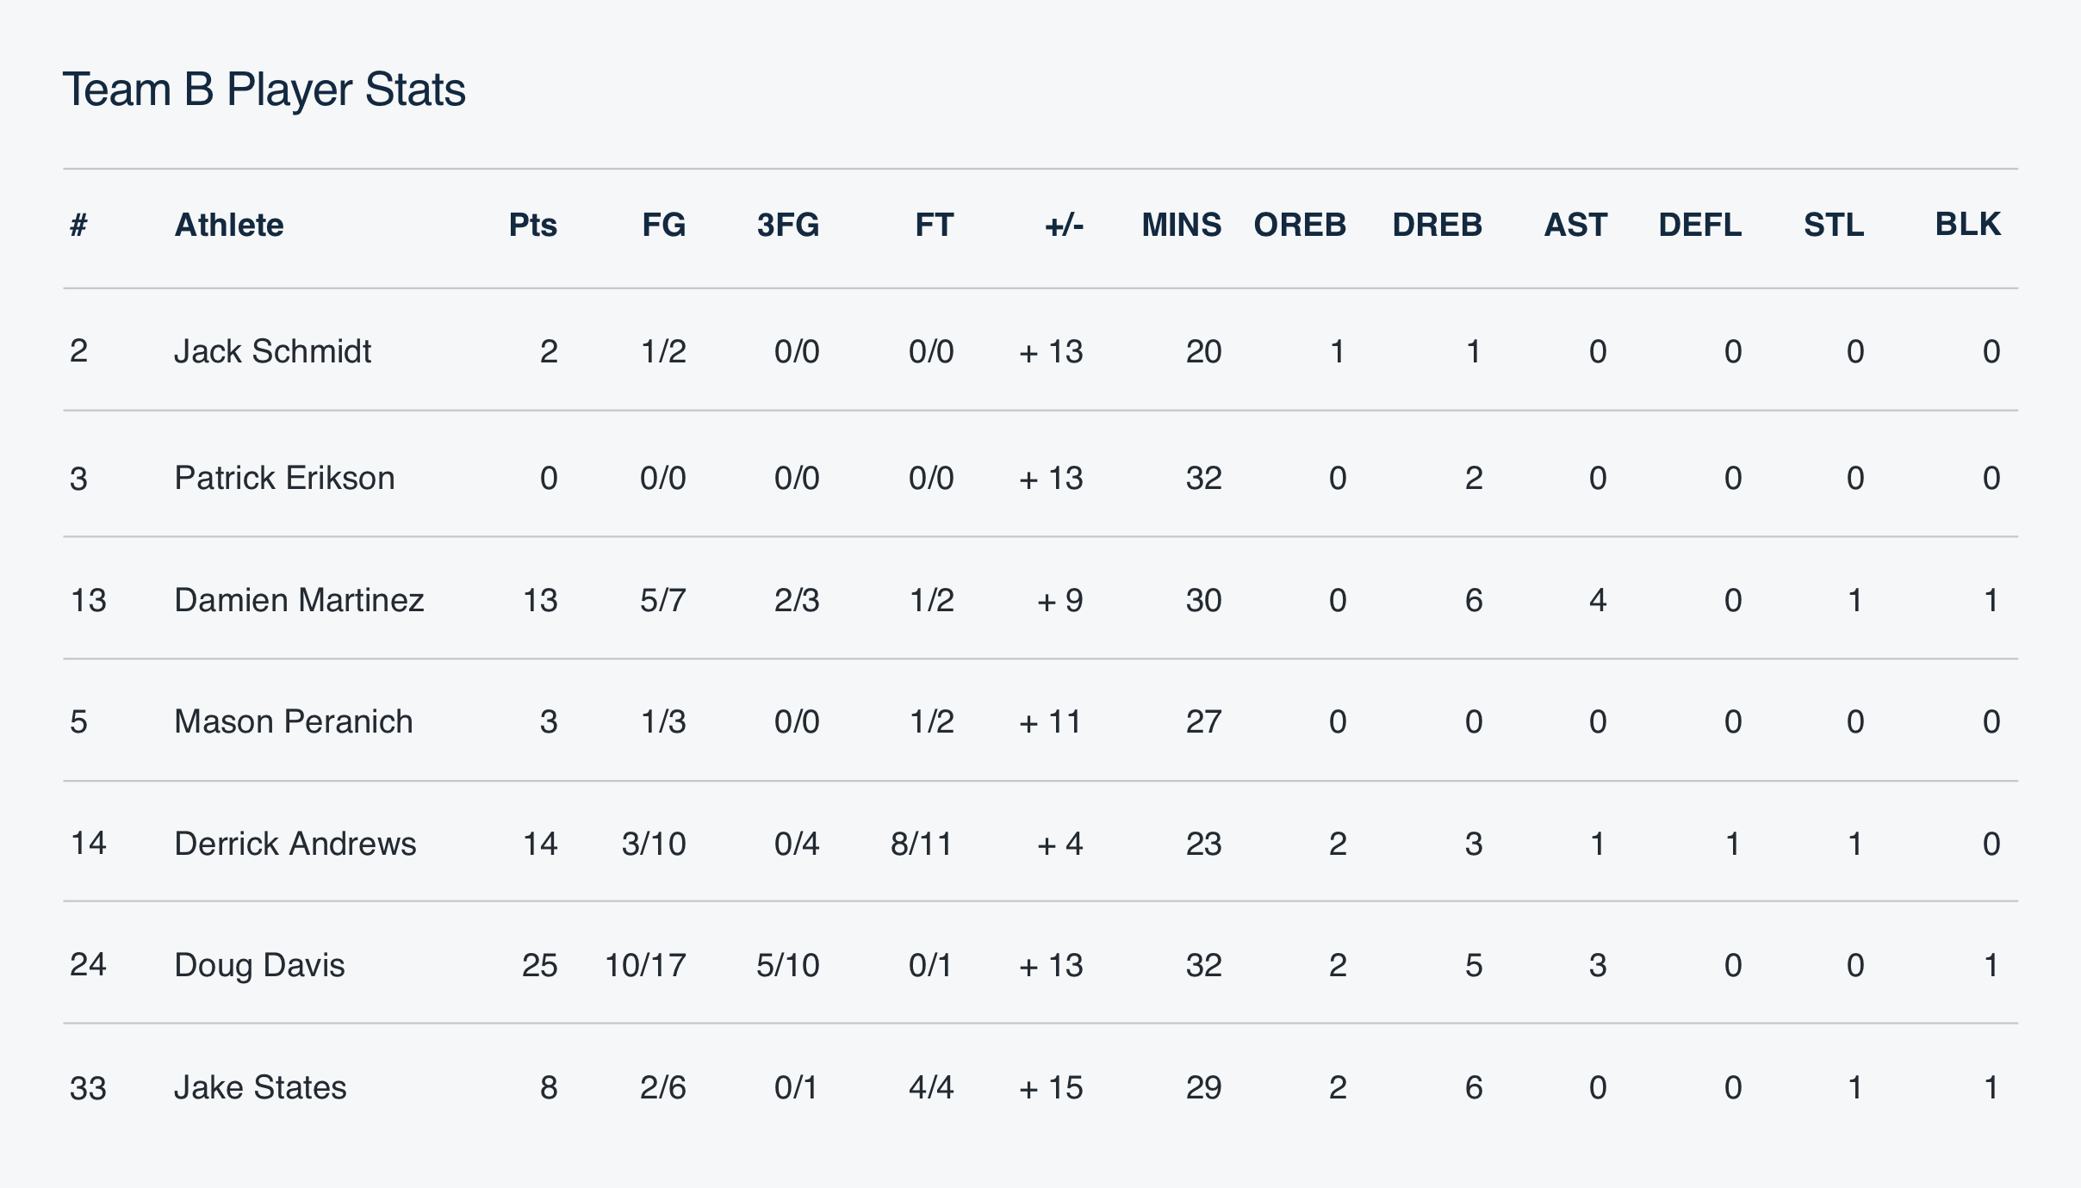Click on Damien Martinez's name
This screenshot has height=1188, width=2081.
click(299, 600)
